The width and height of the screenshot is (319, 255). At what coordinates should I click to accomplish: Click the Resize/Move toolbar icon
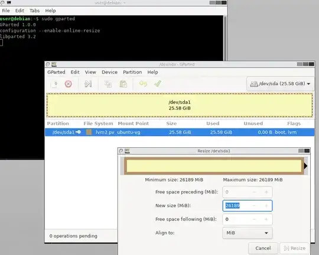[88, 84]
